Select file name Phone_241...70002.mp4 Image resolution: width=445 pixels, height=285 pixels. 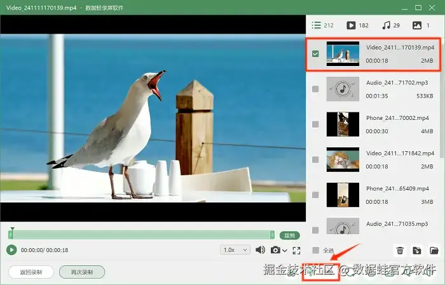click(397, 118)
